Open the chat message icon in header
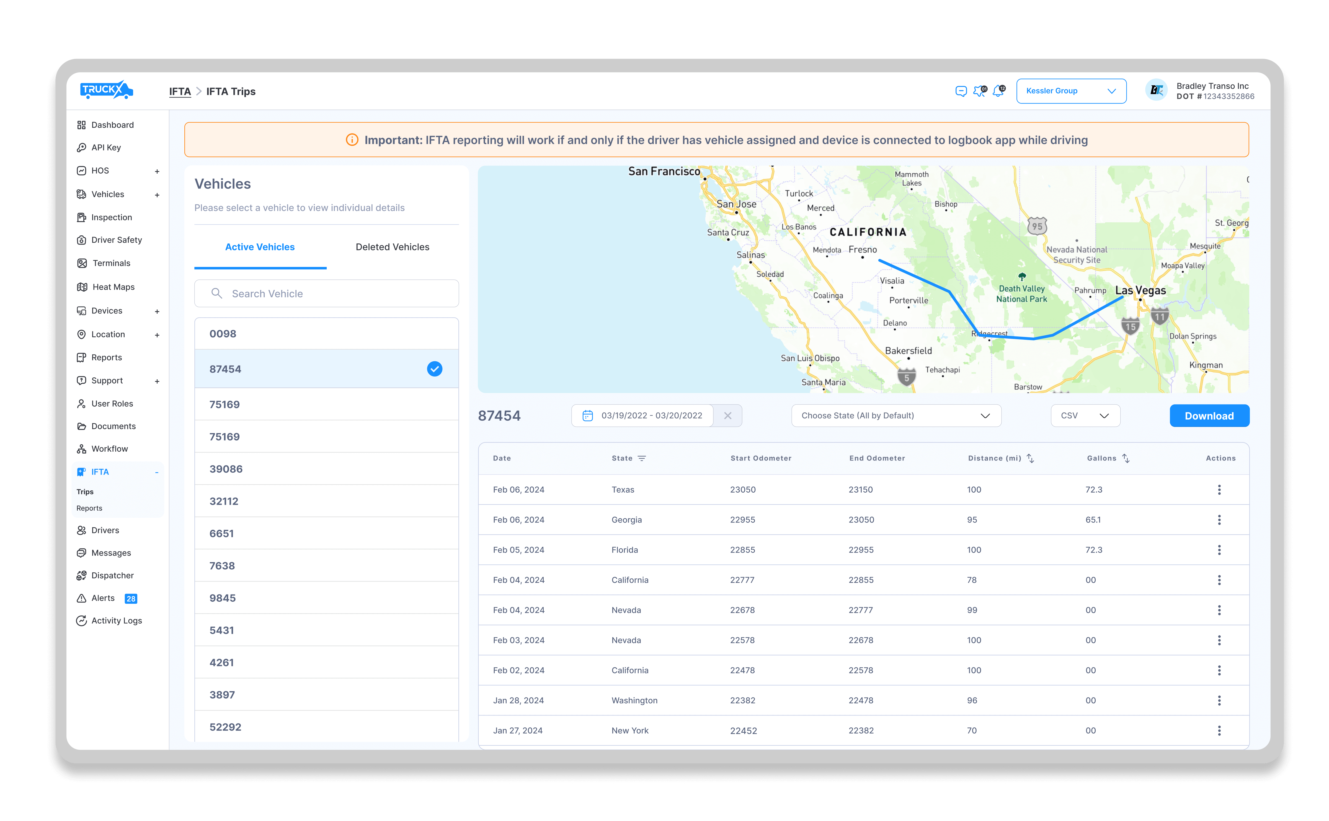This screenshot has width=1329, height=821. point(961,91)
